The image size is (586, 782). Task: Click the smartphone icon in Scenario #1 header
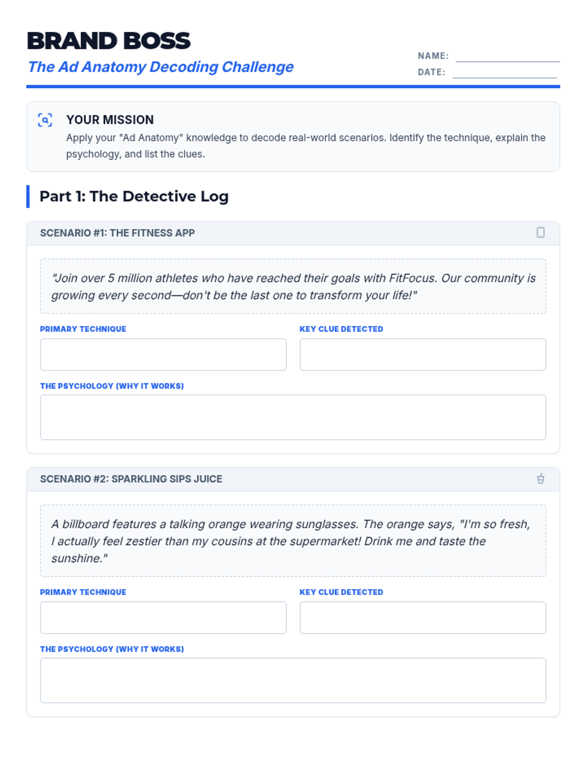(541, 233)
